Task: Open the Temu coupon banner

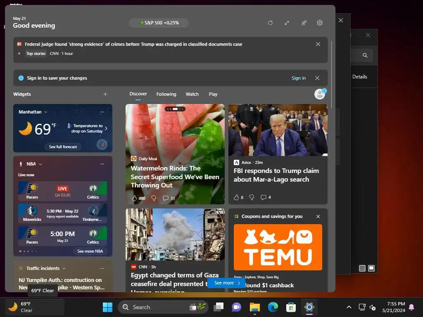Action: 278,247
